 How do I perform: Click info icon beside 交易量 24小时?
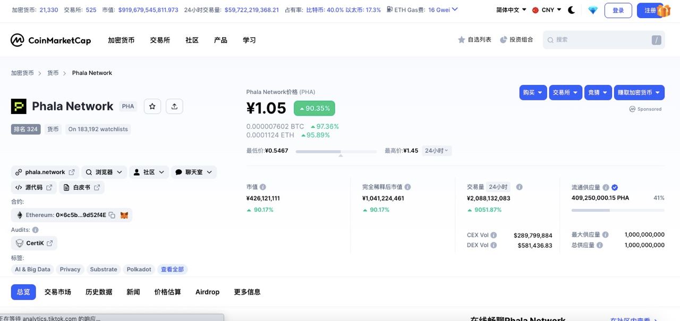pyautogui.click(x=520, y=187)
